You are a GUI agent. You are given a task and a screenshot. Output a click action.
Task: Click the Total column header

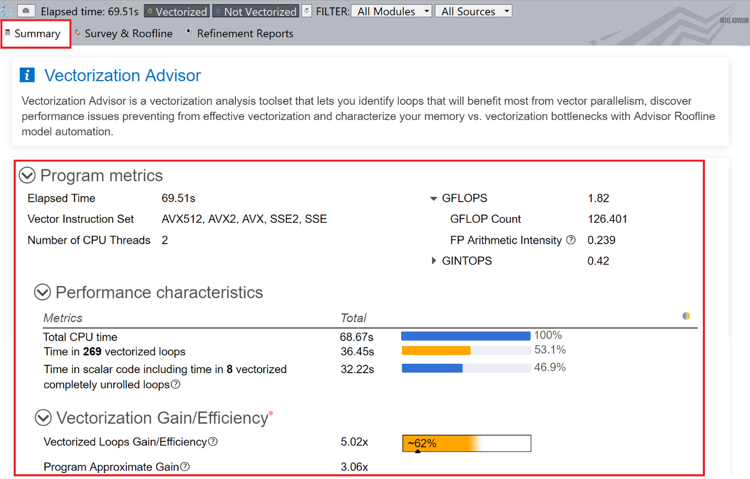(353, 318)
